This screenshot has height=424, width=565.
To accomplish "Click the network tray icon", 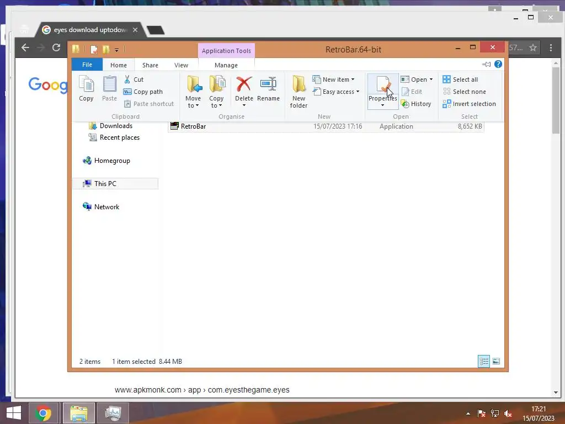I will pos(495,414).
